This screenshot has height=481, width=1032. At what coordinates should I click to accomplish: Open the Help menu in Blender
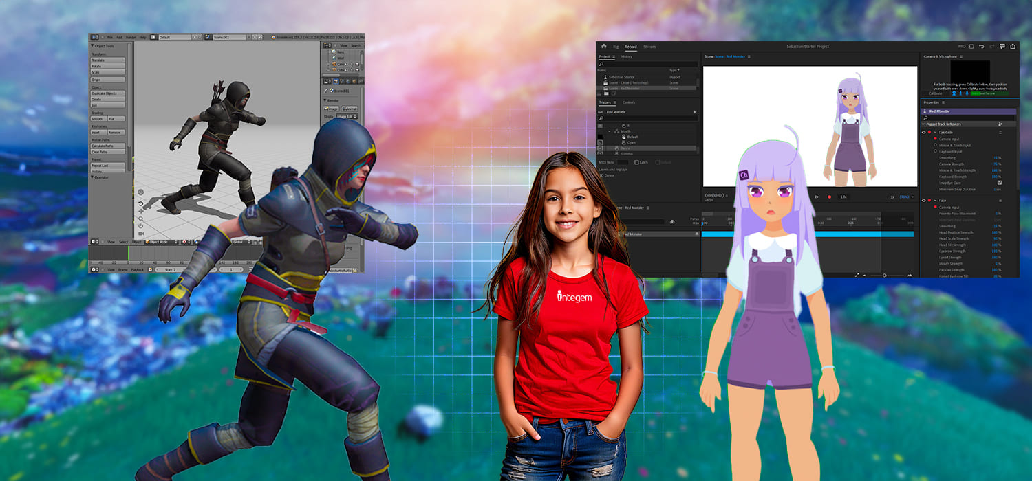pyautogui.click(x=142, y=37)
